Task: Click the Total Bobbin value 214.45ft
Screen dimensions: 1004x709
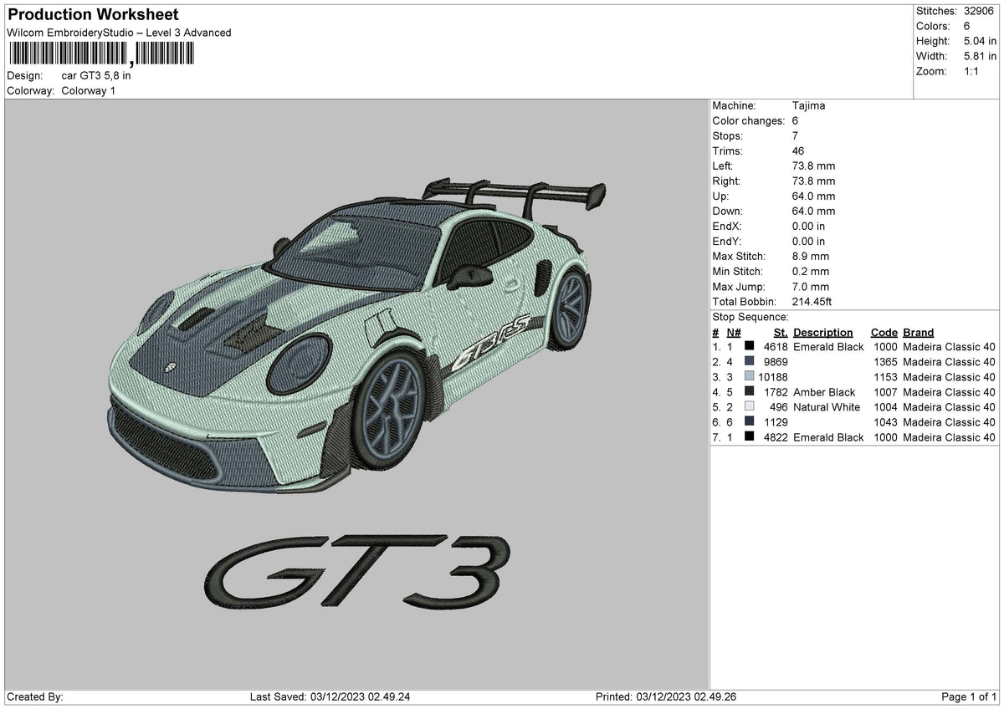Action: [812, 302]
